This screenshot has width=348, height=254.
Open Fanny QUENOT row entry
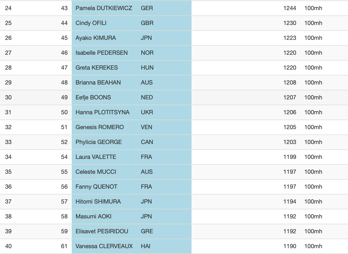tap(96, 187)
